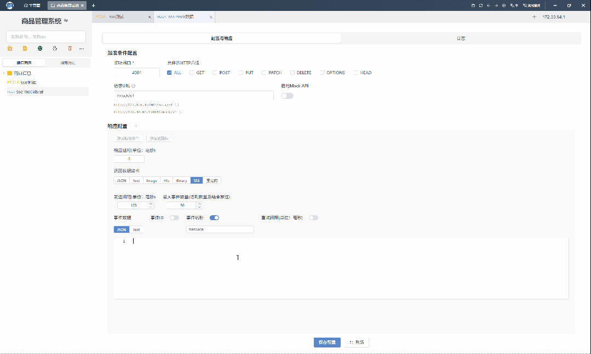591x354 pixels.
Task: Click the plus icon next to 172.30.64.1
Action: 534,17
